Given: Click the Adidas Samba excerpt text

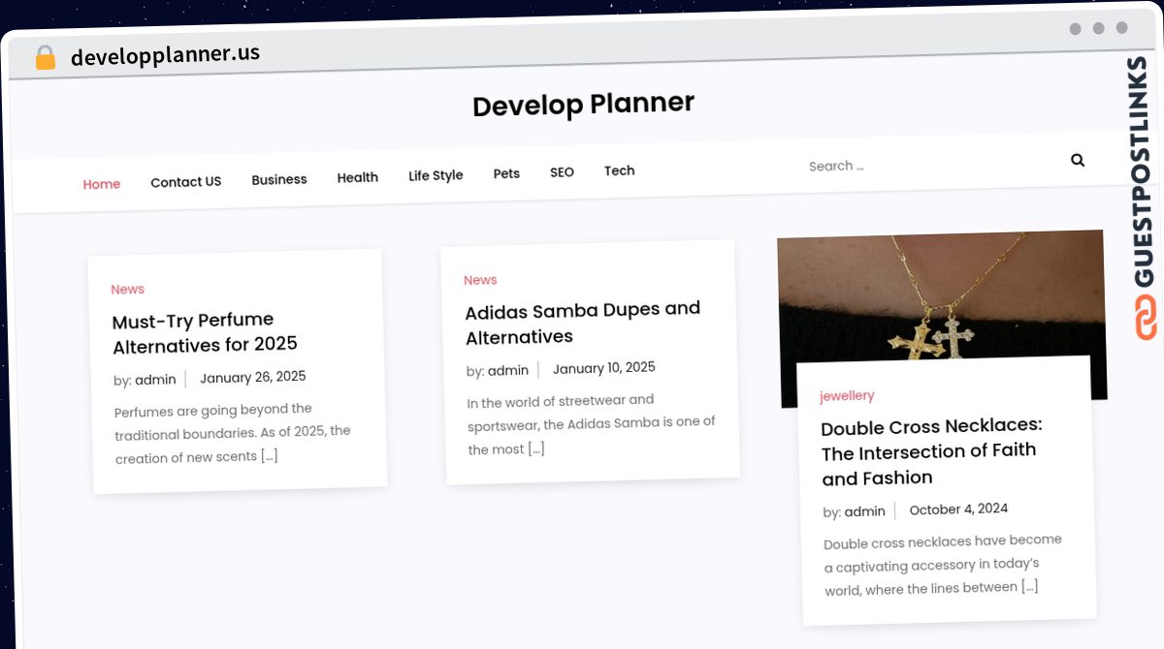Looking at the screenshot, I should (x=592, y=424).
